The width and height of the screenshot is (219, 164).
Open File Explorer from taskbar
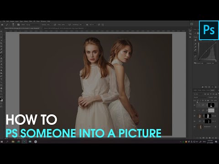(13, 142)
